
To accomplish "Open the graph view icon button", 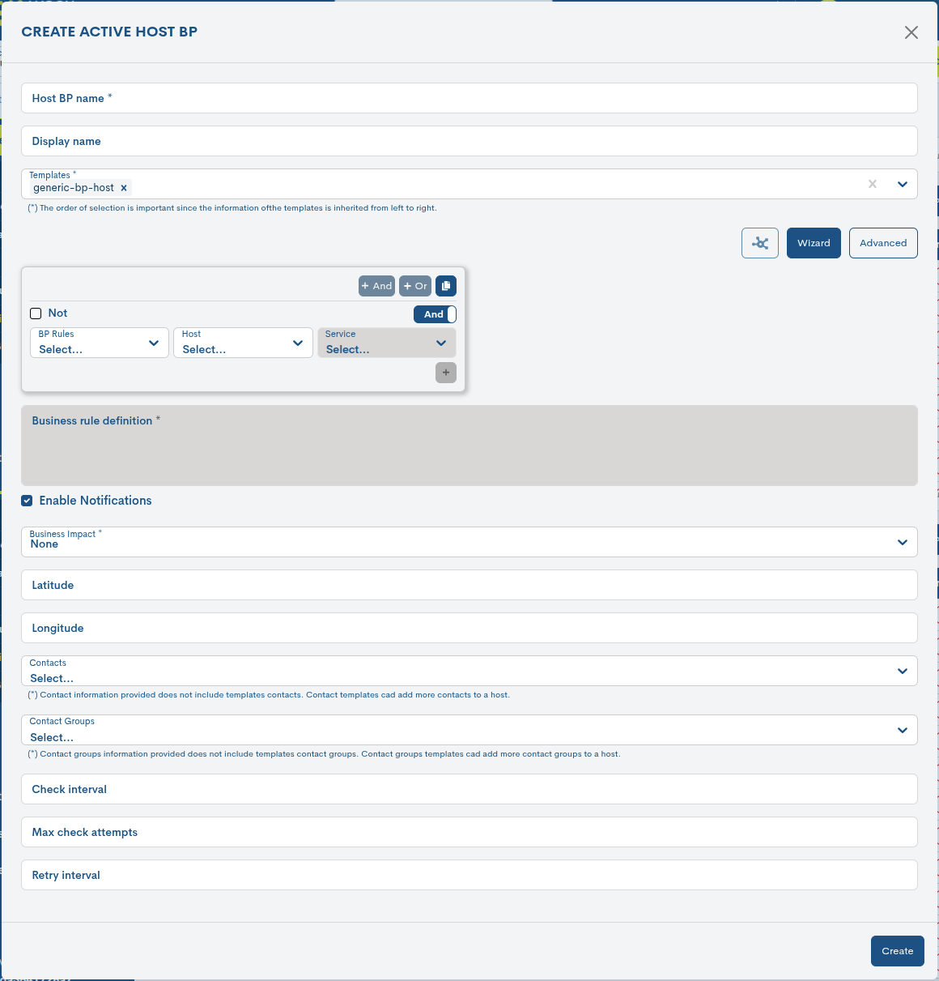I will tap(760, 243).
